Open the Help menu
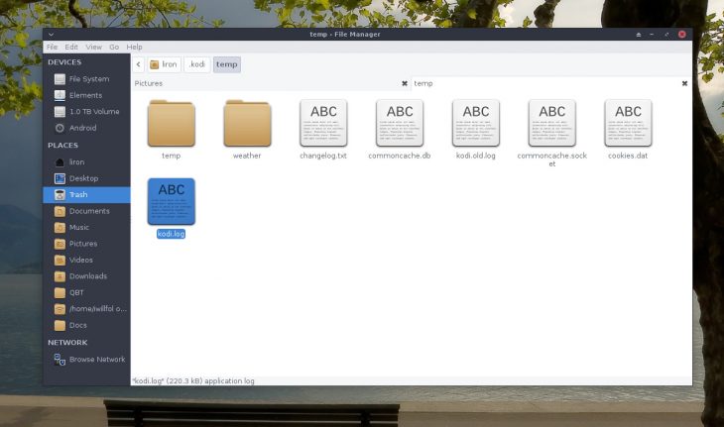 click(134, 47)
